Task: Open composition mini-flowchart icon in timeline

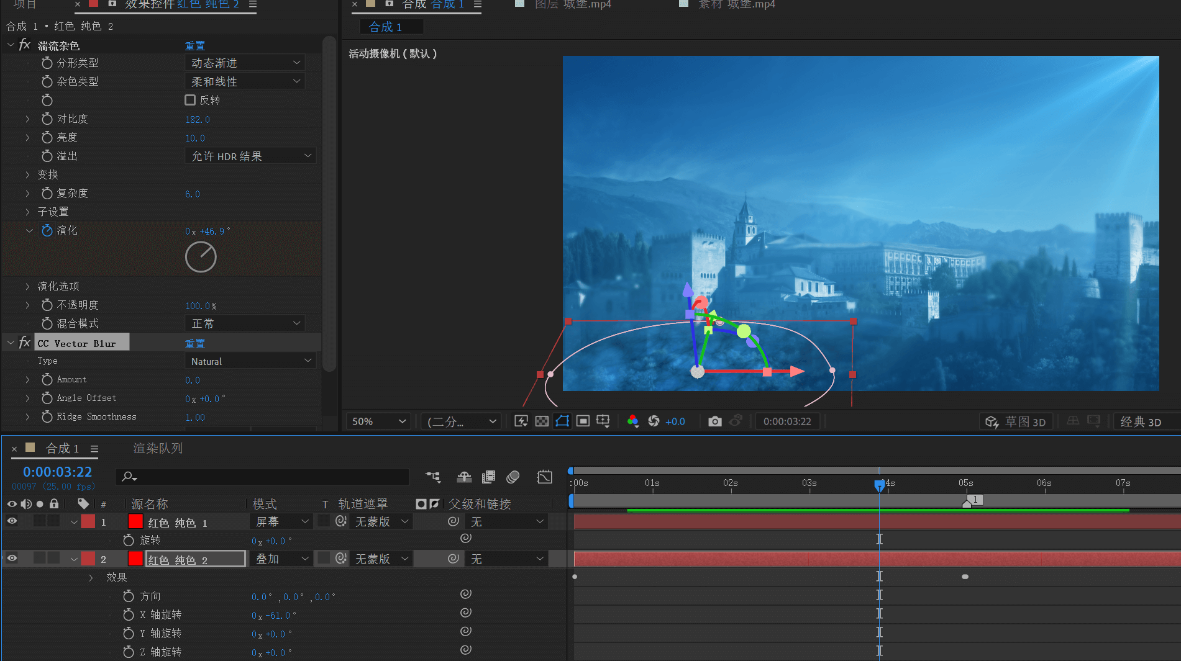Action: point(433,477)
